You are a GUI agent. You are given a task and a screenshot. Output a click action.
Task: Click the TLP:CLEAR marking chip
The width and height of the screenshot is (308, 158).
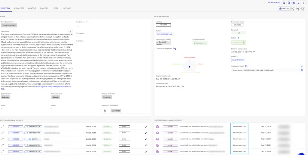click(x=163, y=25)
